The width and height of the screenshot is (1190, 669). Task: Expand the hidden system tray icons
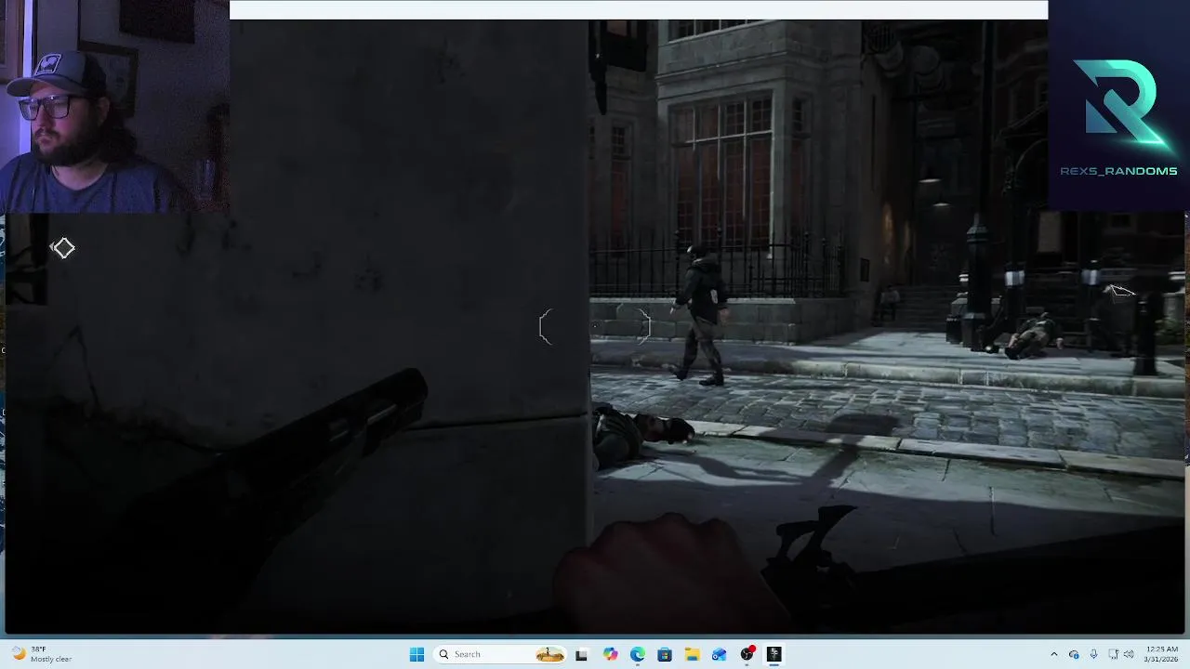1053,654
